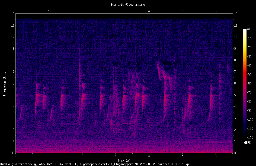Click the 'Time (s)' axis label
The width and height of the screenshot is (256, 166).
point(124,161)
